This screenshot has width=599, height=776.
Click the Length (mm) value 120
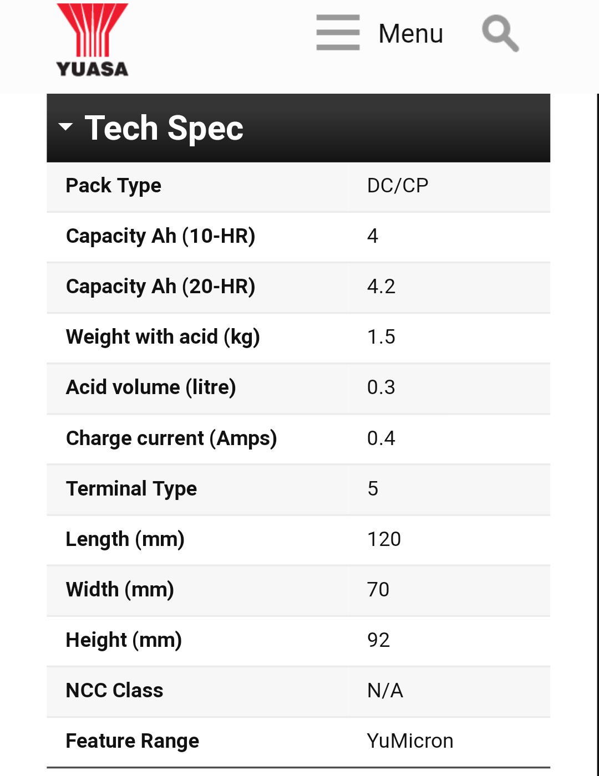coord(384,539)
